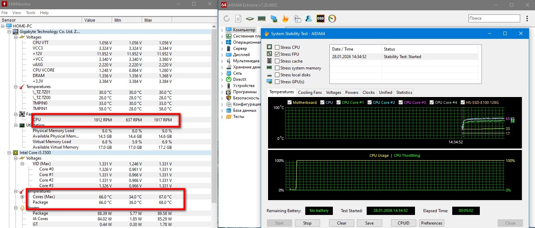Switch to the Voltages tab
535x228 pixels.
coord(334,92)
